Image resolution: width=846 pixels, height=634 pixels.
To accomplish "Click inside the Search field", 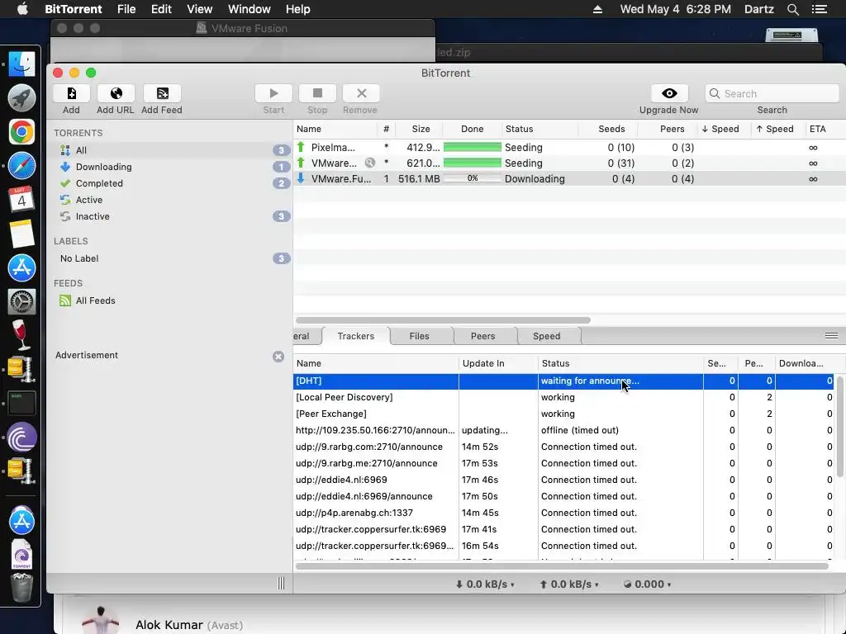I will point(772,93).
